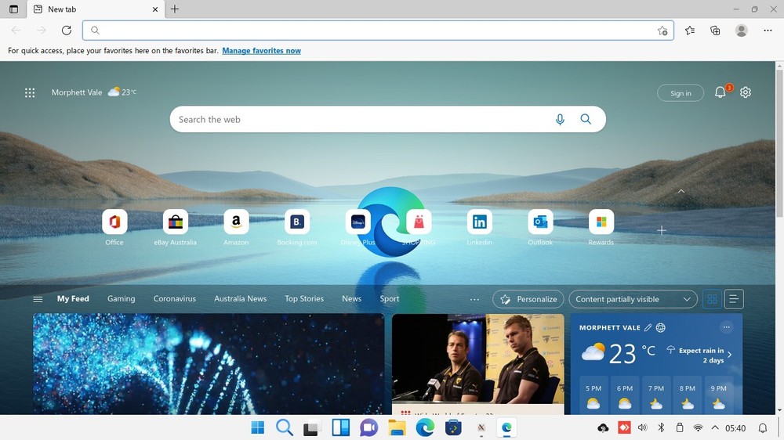
Task: Open the apps grid launcher icon
Action: point(30,92)
